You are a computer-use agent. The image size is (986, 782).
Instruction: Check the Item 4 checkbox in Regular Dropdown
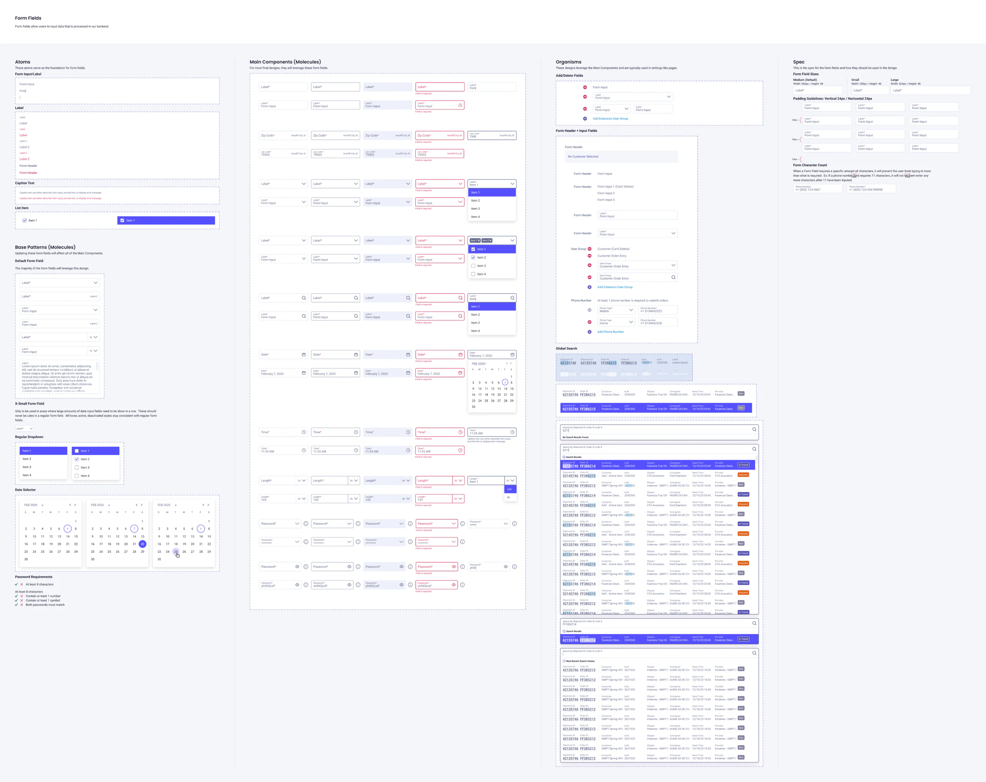[x=77, y=476]
